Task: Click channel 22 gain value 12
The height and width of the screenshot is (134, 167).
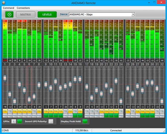Action: (x=111, y=107)
